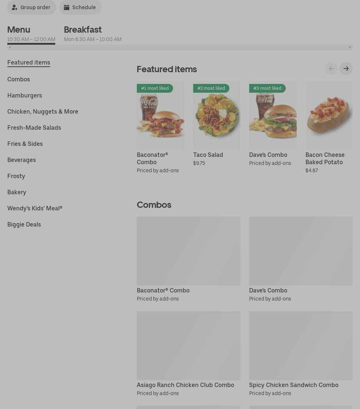Screen dimensions: 360x409
Task: Open Wendy's Kids' Meal category
Action: coord(35,209)
